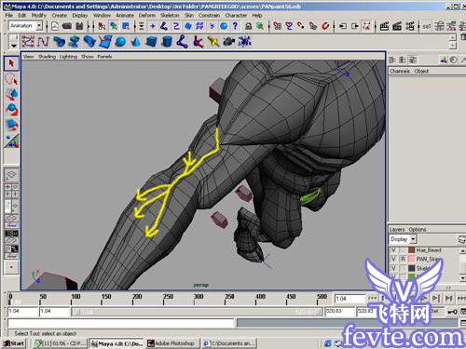Expand the tool box layout arrow button

pos(11,267)
